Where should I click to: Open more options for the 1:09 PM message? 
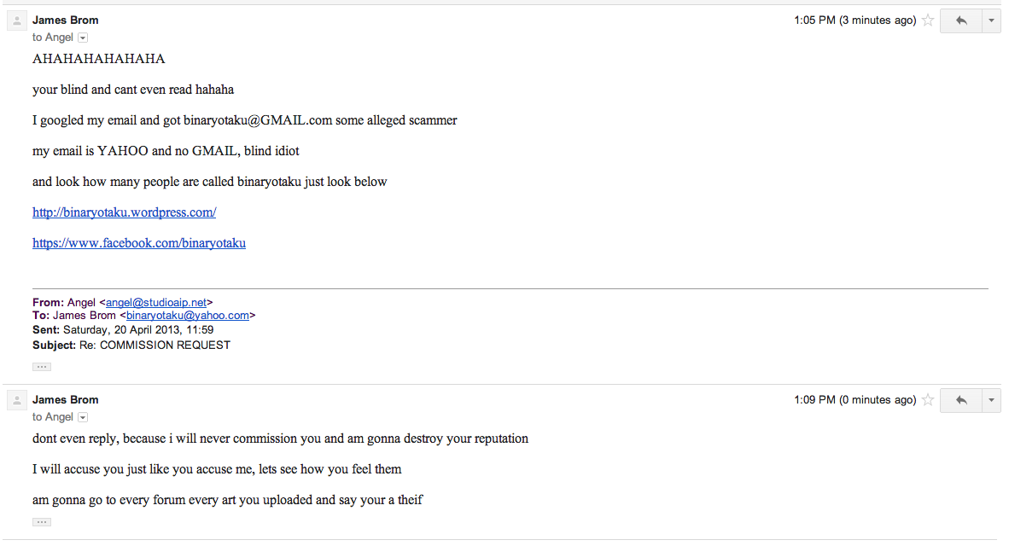(991, 400)
